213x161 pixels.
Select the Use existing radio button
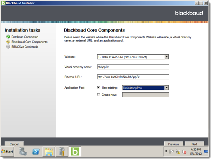pyautogui.click(x=98, y=88)
